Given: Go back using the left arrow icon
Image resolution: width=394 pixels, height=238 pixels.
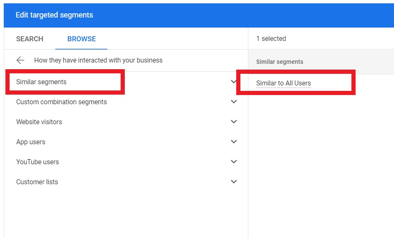Looking at the screenshot, I should pyautogui.click(x=20, y=60).
